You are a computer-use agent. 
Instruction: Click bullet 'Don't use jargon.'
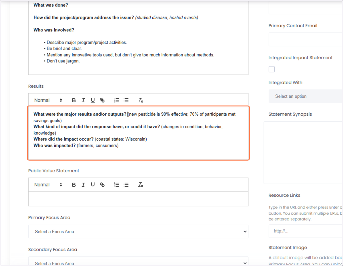coord(63,61)
